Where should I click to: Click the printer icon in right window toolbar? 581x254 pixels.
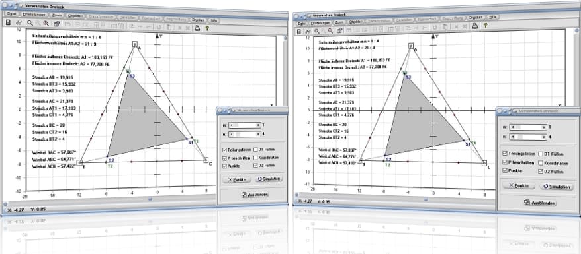(474, 26)
